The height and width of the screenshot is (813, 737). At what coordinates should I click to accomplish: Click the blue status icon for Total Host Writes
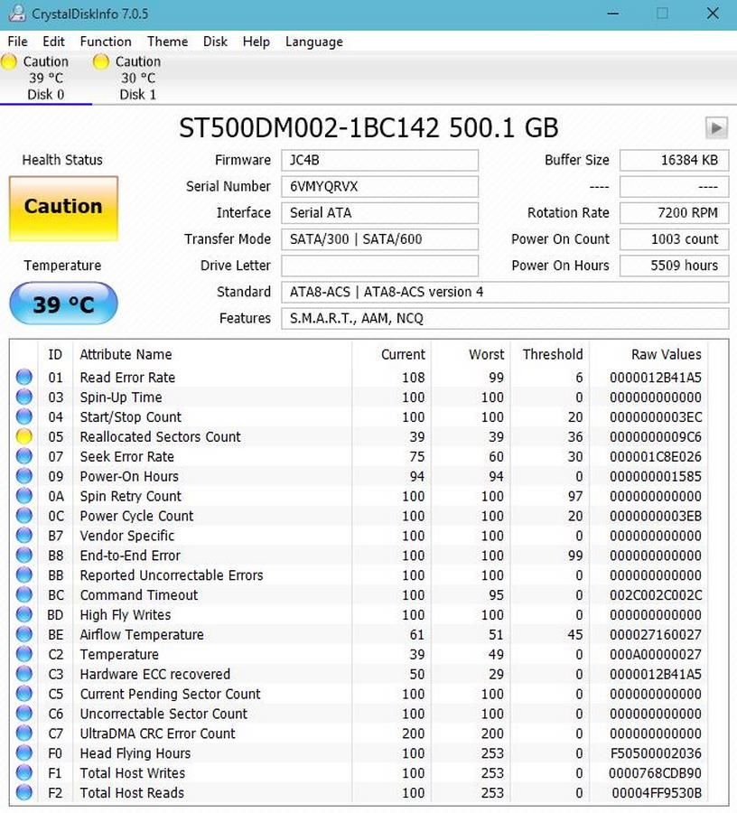pyautogui.click(x=23, y=772)
